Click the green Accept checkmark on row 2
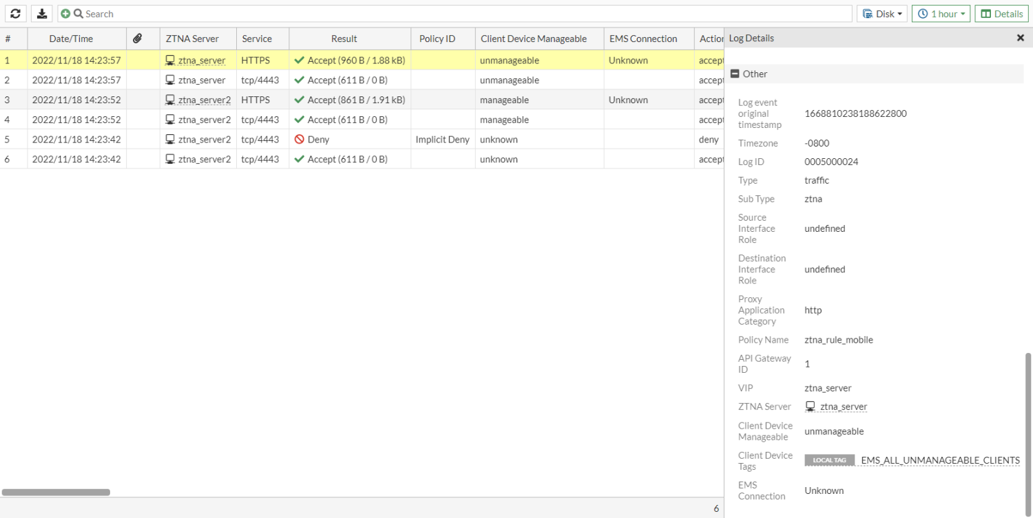 pyautogui.click(x=300, y=79)
